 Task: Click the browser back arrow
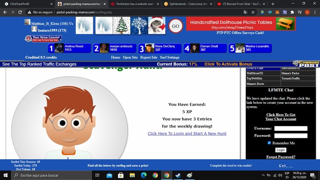click(x=5, y=12)
